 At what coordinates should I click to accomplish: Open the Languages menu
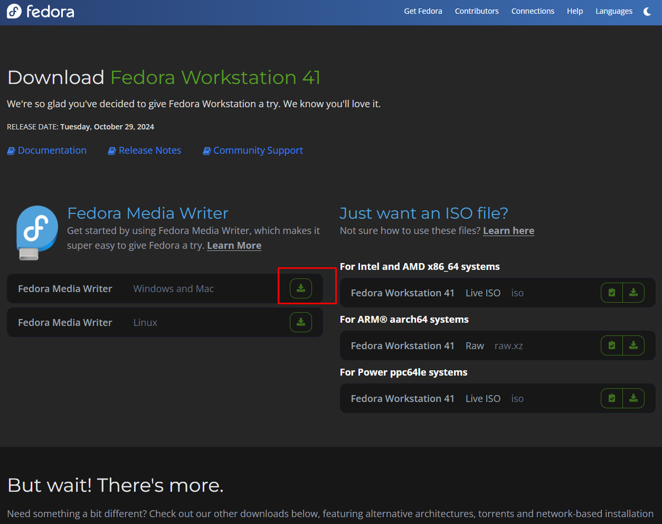pyautogui.click(x=614, y=11)
